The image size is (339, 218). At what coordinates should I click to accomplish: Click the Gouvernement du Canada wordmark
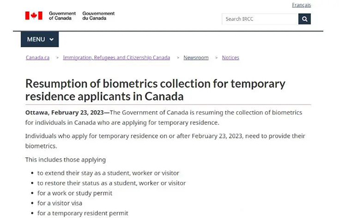98,16
